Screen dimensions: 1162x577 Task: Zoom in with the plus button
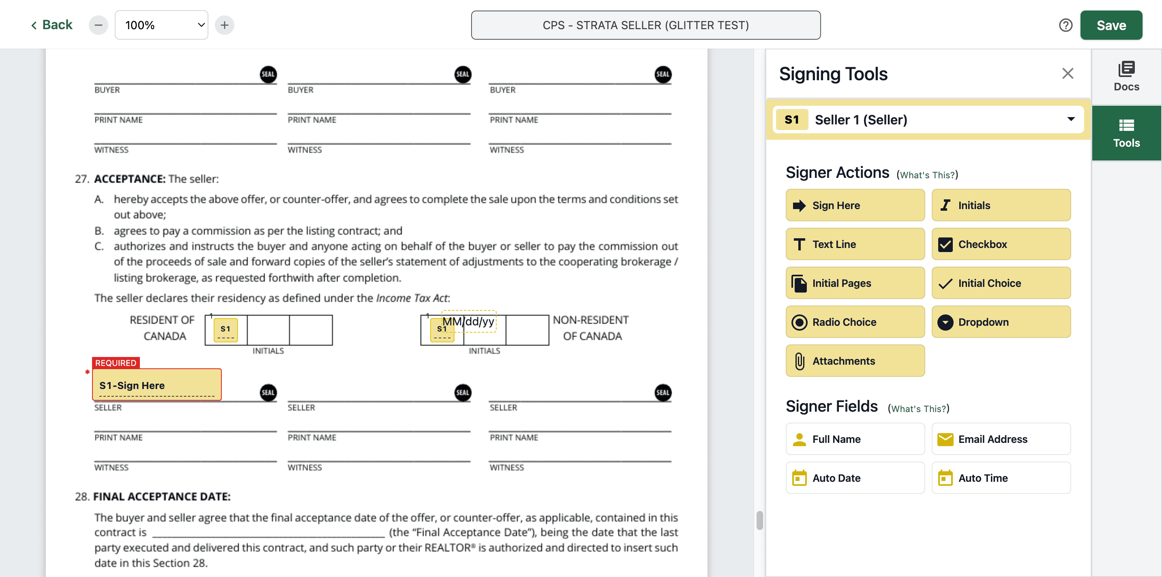click(x=225, y=25)
